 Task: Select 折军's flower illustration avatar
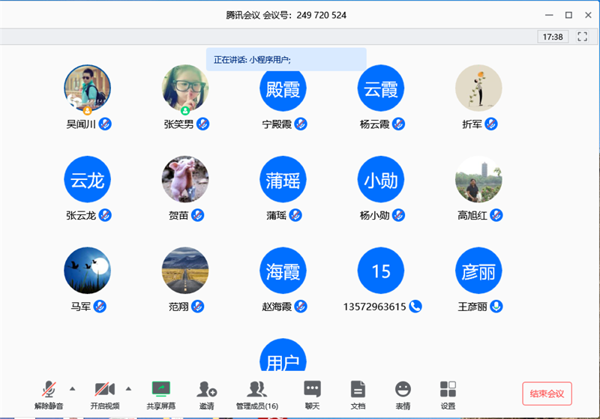[x=478, y=88]
